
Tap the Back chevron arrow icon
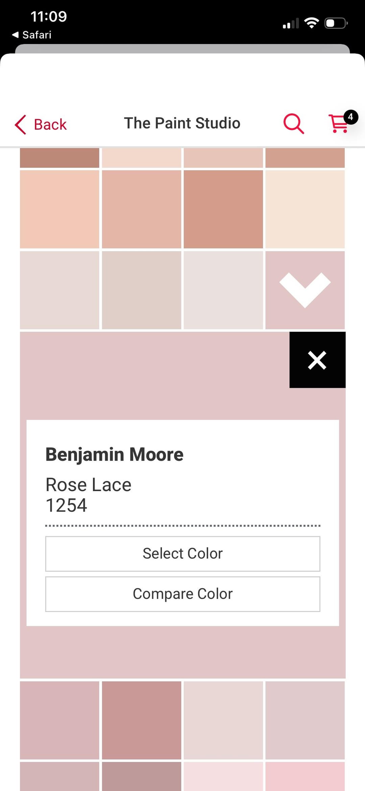[20, 125]
